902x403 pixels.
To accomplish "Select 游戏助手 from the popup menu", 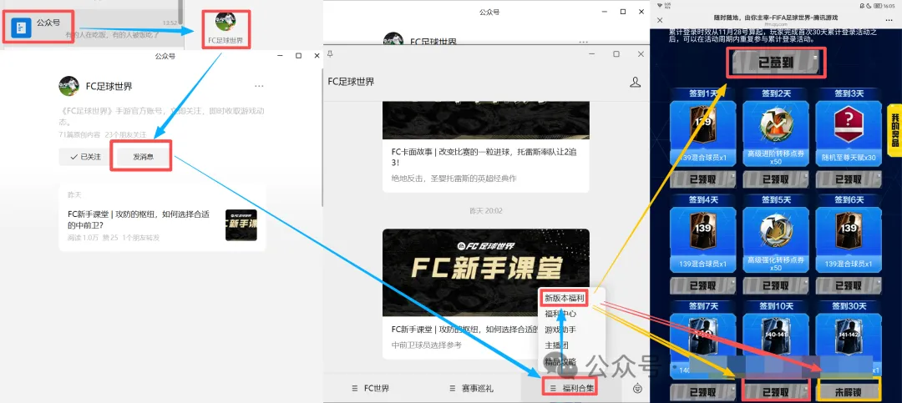I will 560,330.
